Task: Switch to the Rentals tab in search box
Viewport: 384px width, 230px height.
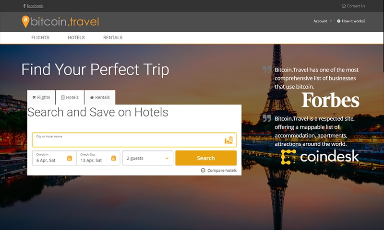Action: pyautogui.click(x=100, y=97)
